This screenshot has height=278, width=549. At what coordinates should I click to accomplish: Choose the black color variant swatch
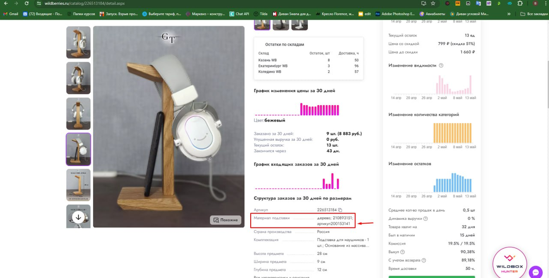280,24
